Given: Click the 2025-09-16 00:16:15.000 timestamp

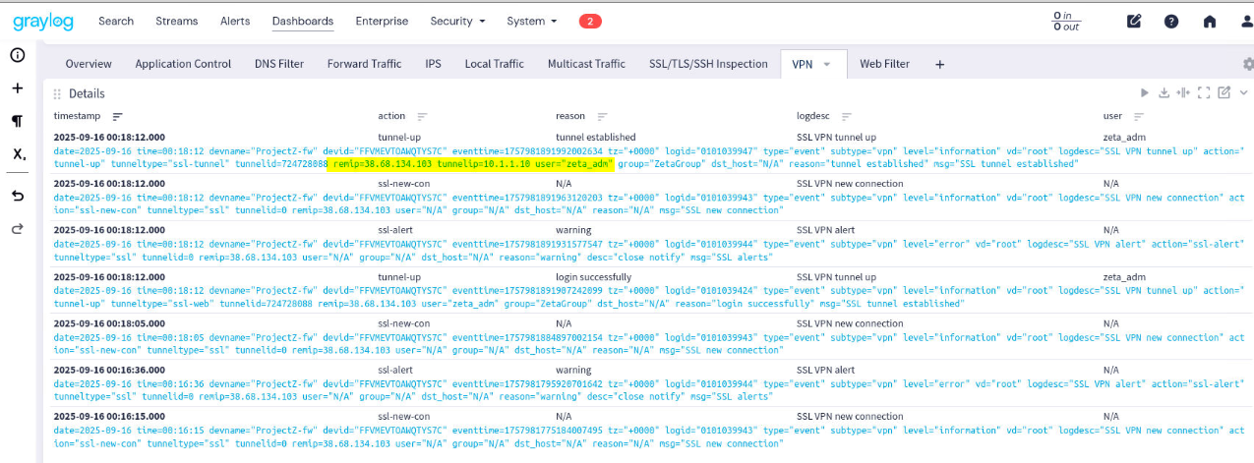Looking at the screenshot, I should tap(109, 417).
